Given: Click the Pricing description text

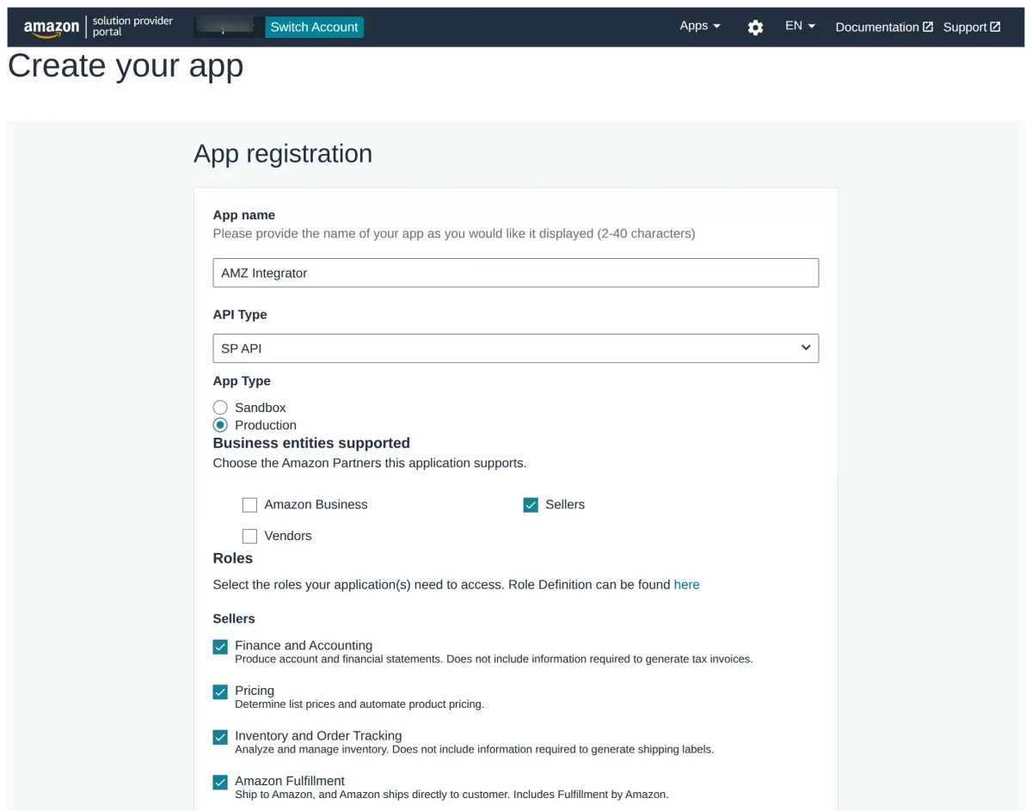Looking at the screenshot, I should click(359, 704).
